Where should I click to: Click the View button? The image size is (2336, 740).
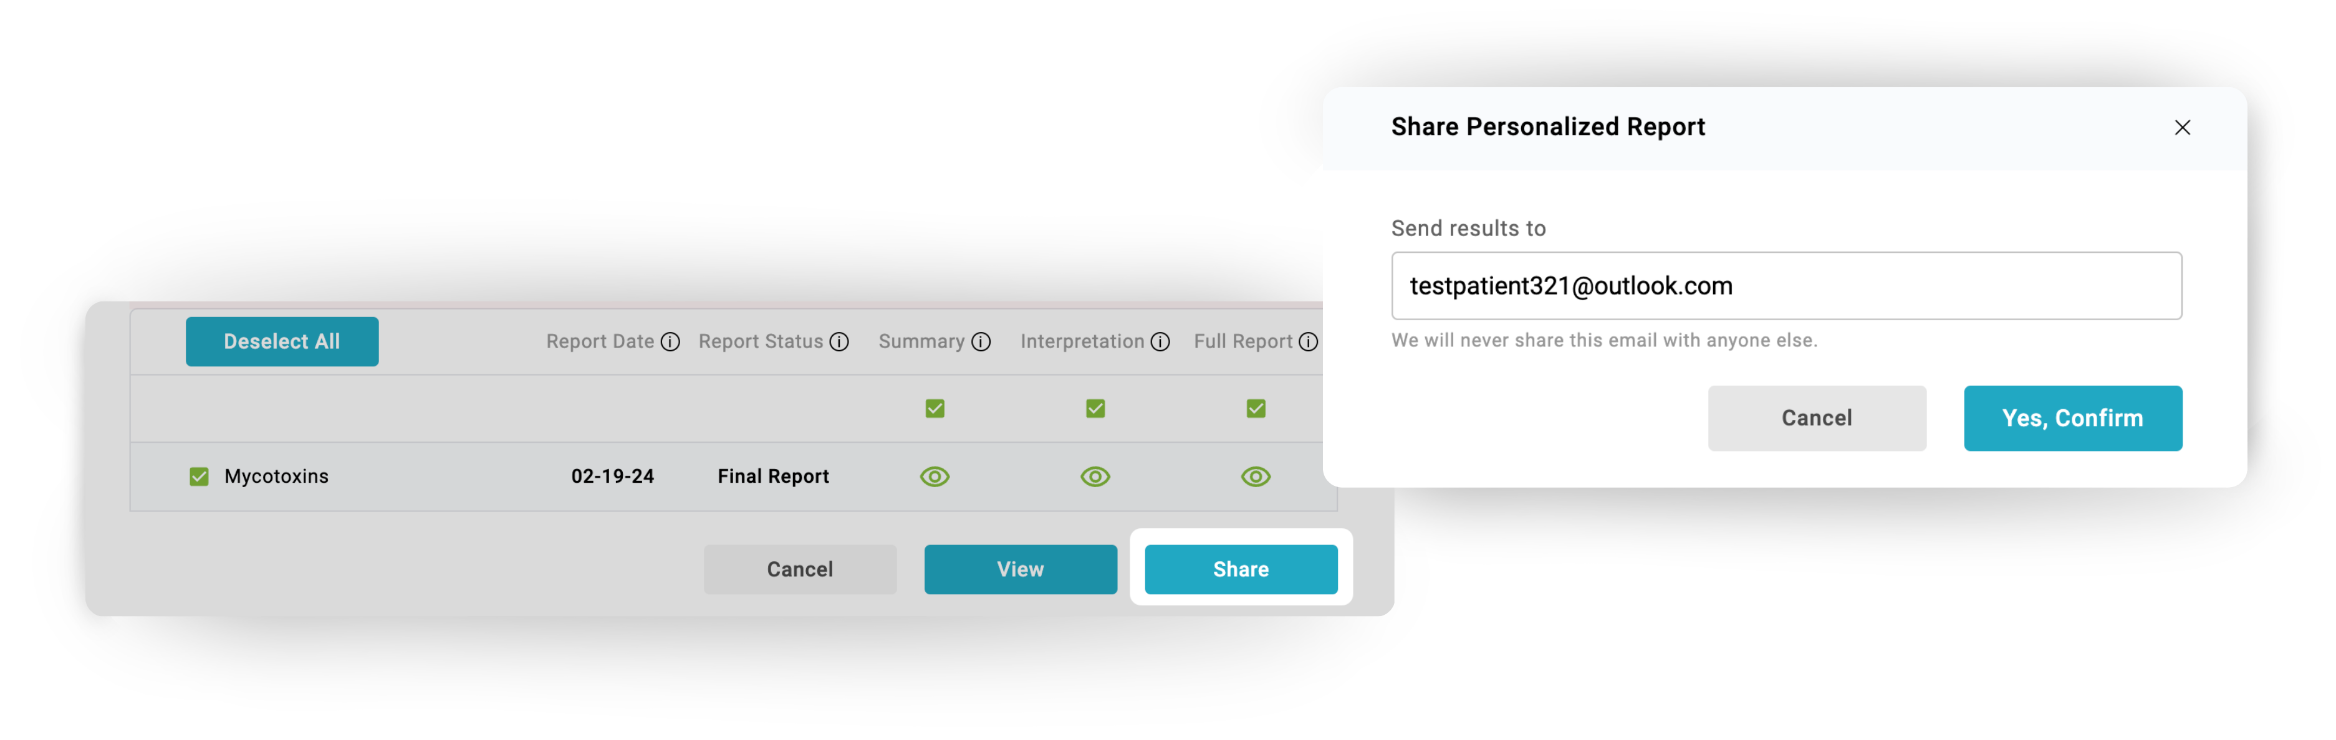click(1020, 569)
